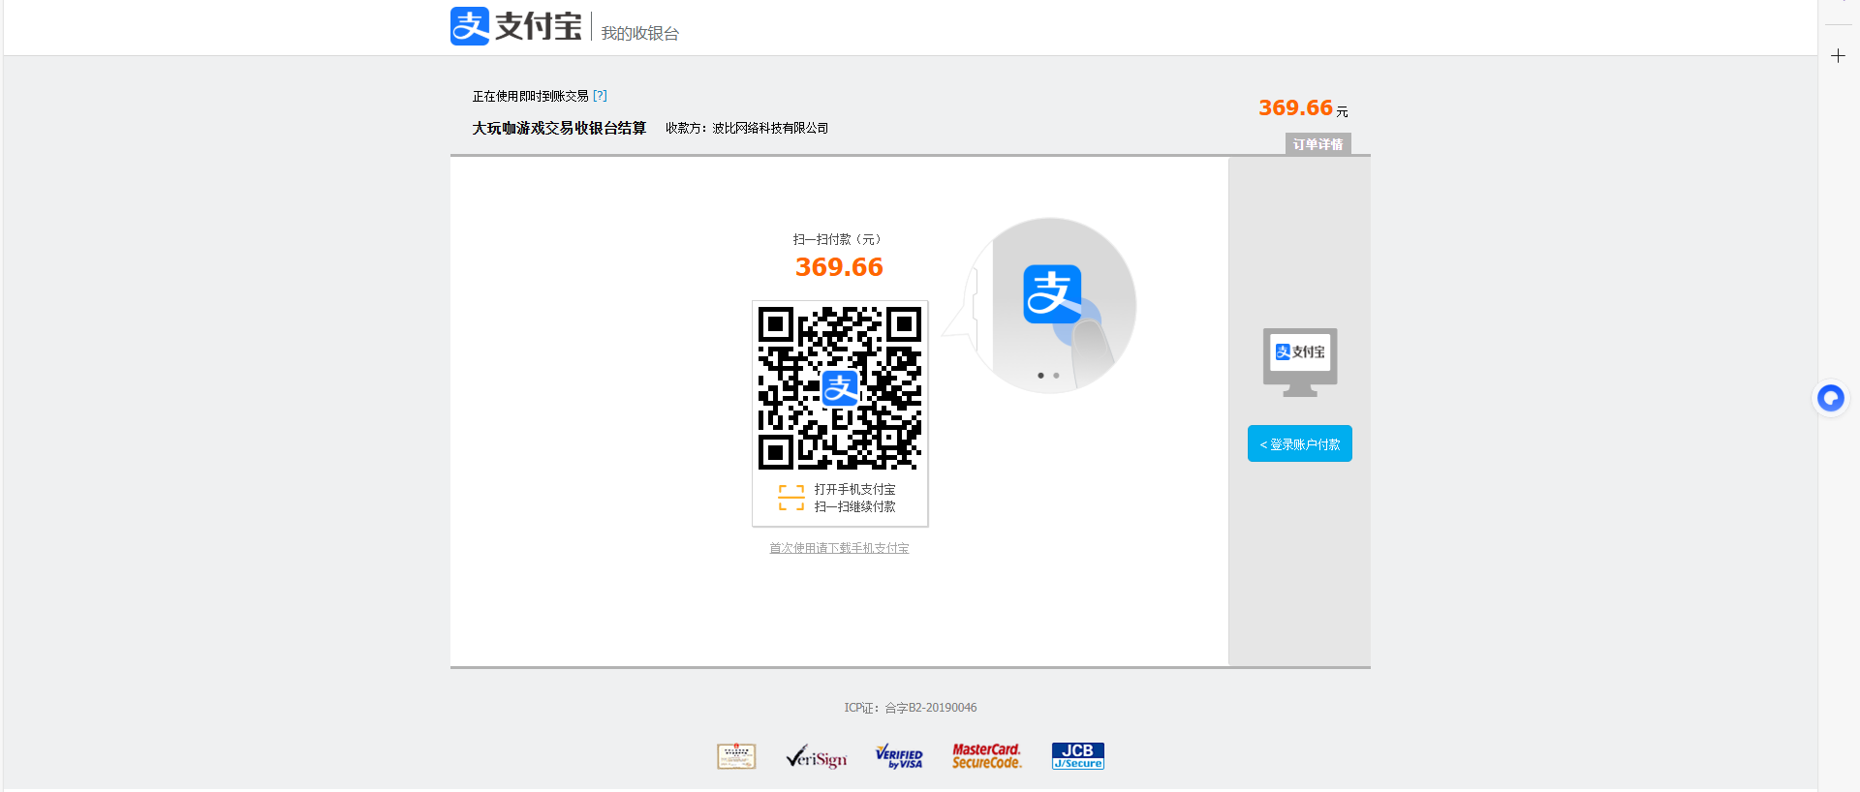The image size is (1860, 792).
Task: Select the first carousel dot indicator
Action: point(1040,376)
